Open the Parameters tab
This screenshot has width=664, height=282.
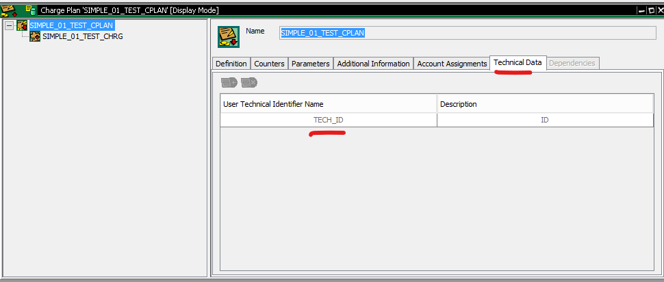(310, 64)
